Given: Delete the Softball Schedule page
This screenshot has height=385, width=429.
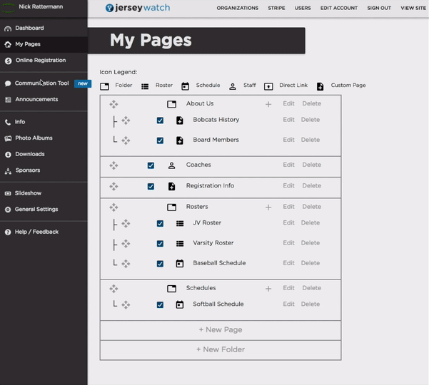Looking at the screenshot, I should point(311,304).
